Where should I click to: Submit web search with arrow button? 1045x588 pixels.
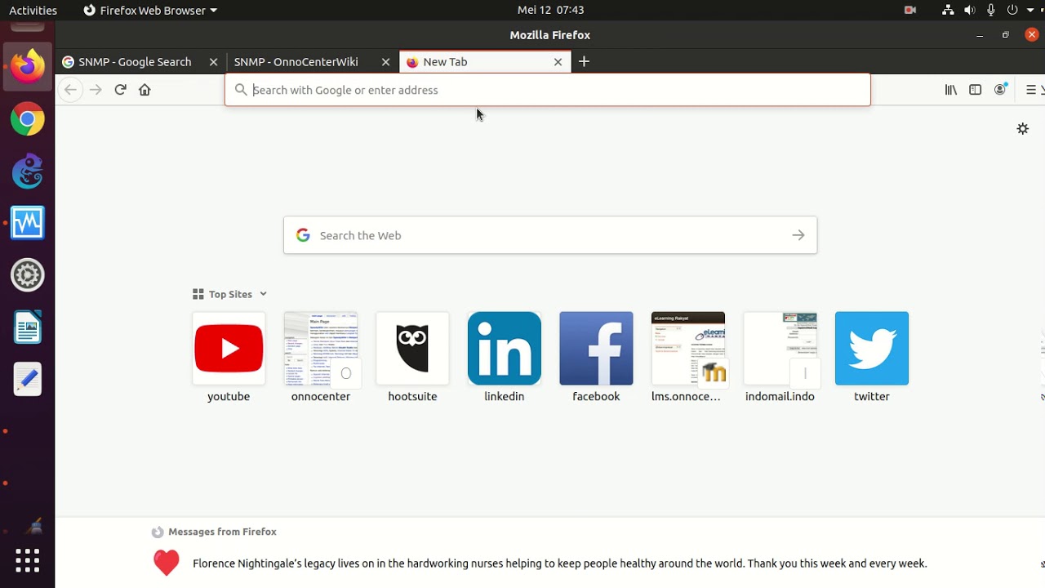(798, 235)
